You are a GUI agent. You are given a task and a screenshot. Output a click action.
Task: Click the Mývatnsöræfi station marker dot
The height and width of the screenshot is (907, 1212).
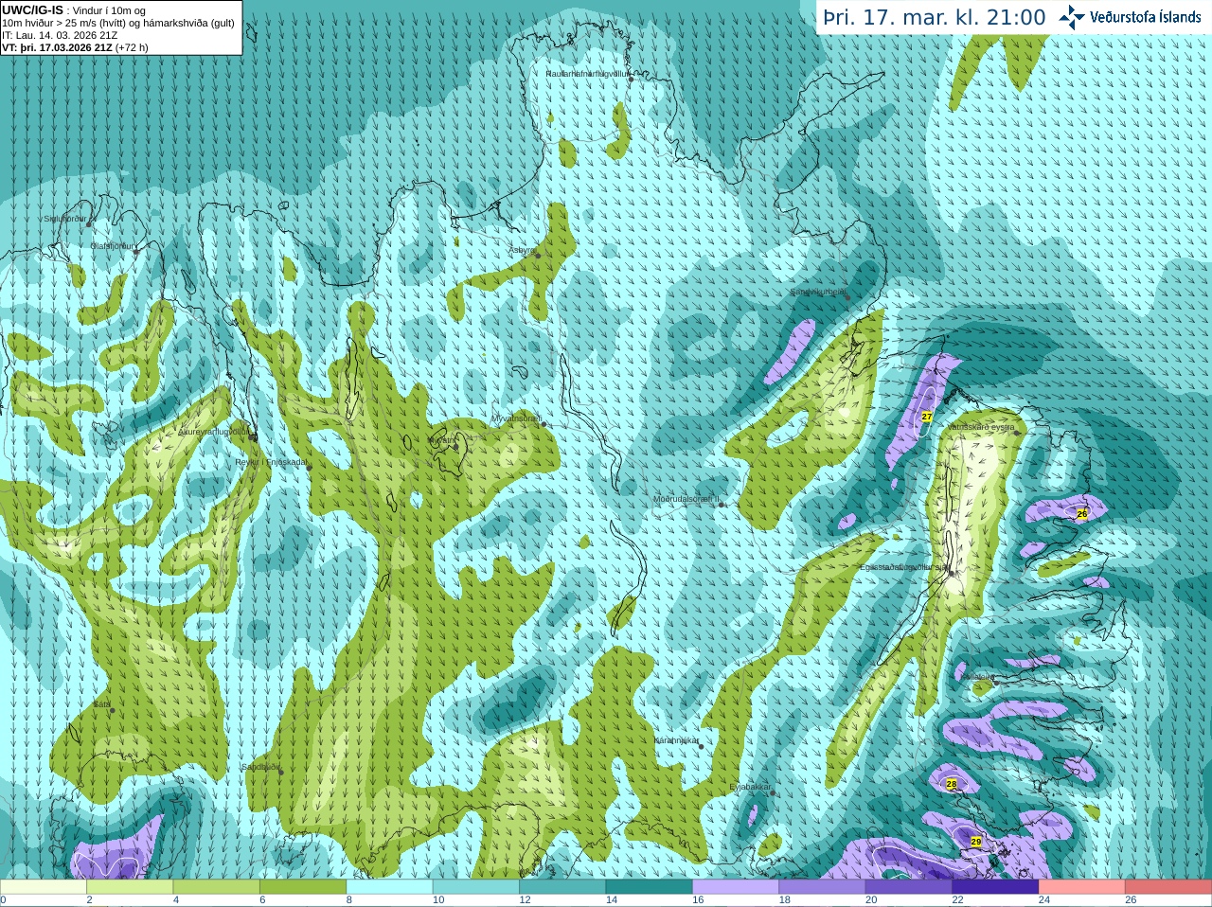pyautogui.click(x=544, y=424)
